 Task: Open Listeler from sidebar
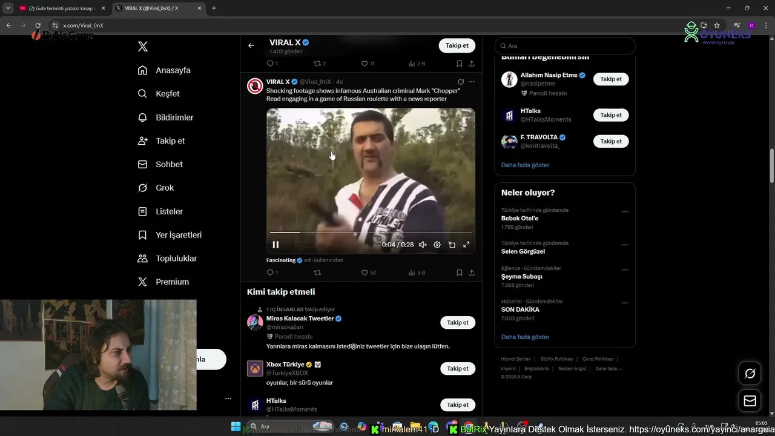160,211
